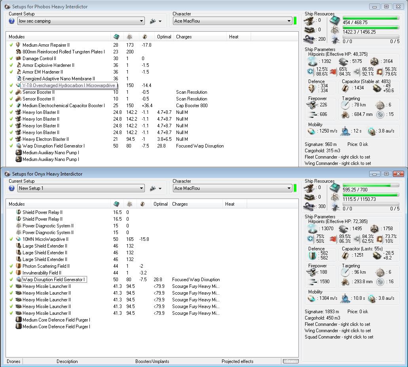Toggle the Medium Armor Repairer II active checkmark
This screenshot has height=367, width=408.
click(11, 45)
